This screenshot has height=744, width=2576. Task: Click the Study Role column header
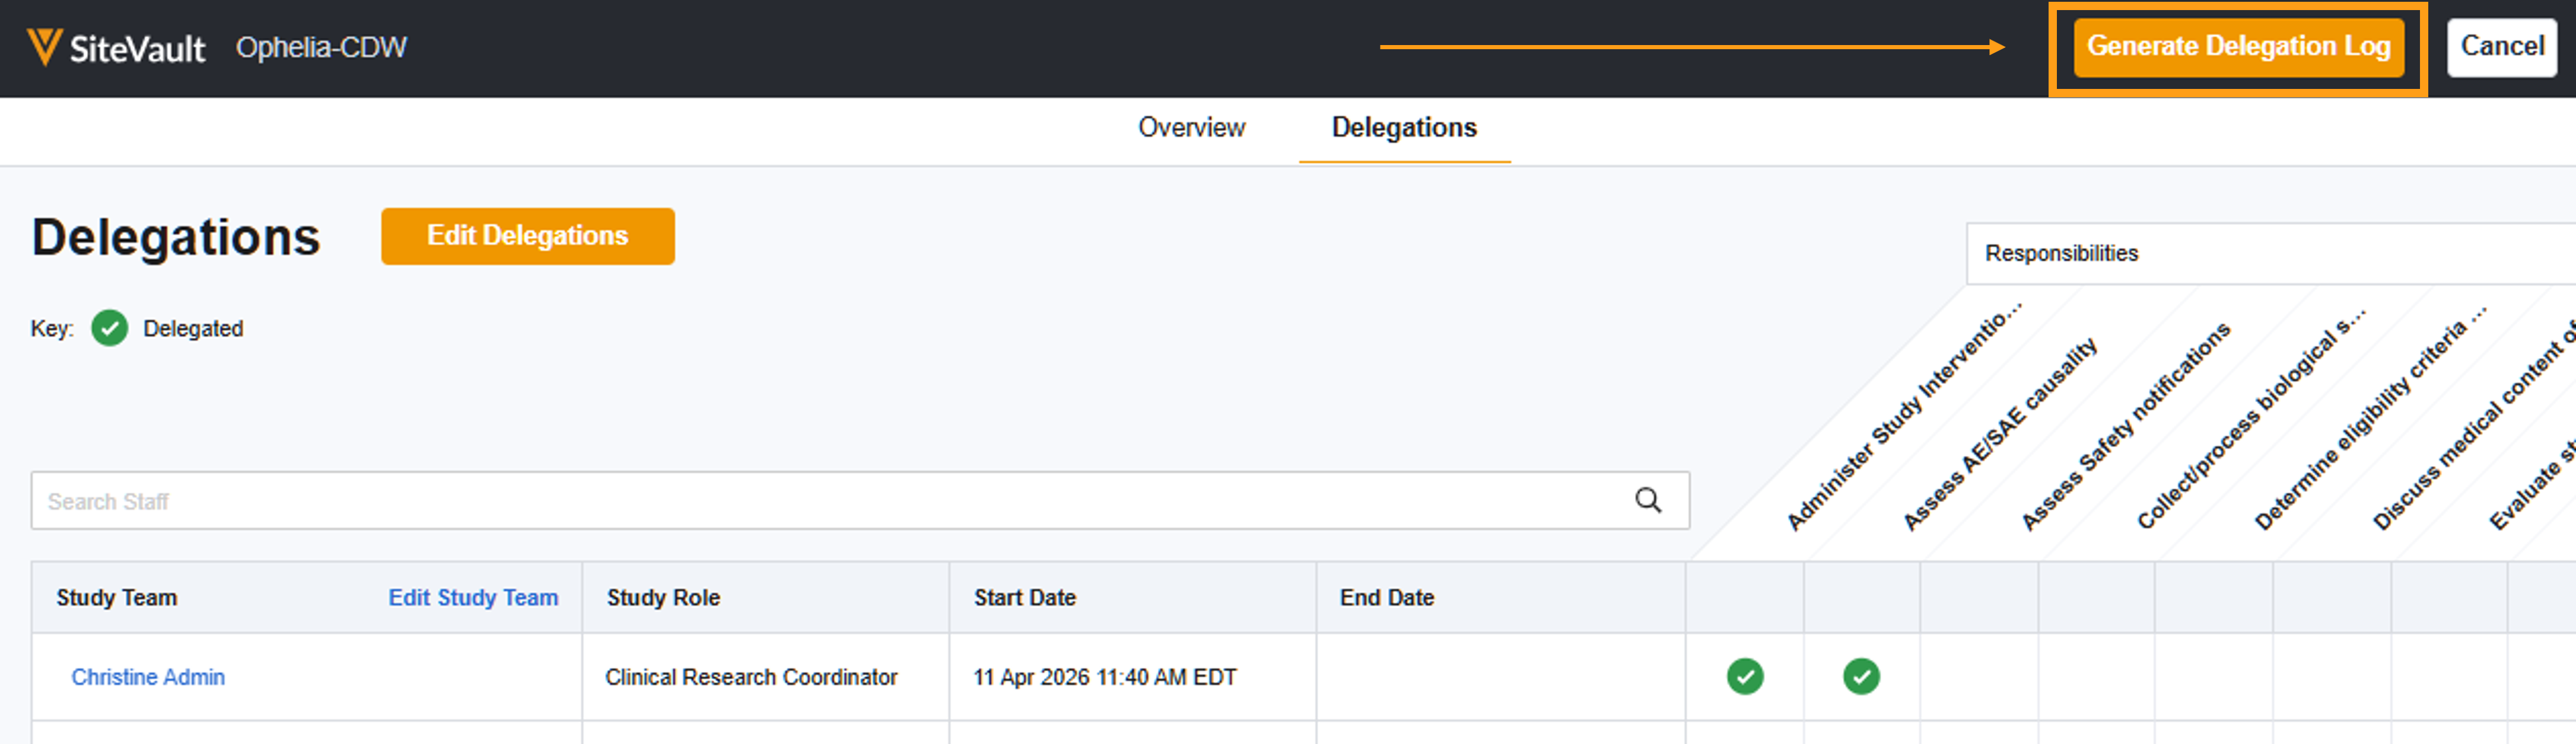pos(663,597)
